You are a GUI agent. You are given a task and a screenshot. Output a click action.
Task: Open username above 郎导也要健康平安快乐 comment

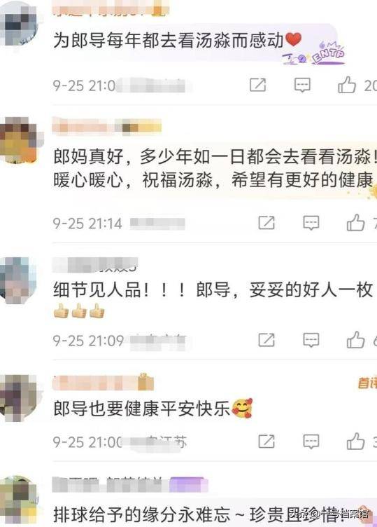pyautogui.click(x=103, y=382)
